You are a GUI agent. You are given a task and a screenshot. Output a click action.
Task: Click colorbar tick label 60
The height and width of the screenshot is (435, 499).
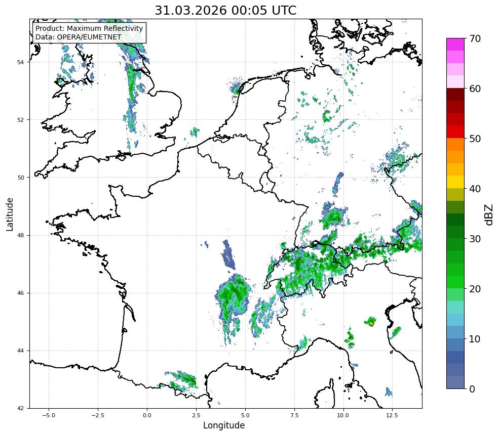tap(475, 89)
